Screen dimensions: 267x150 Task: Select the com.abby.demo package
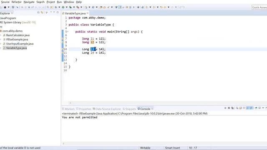(x=12, y=31)
